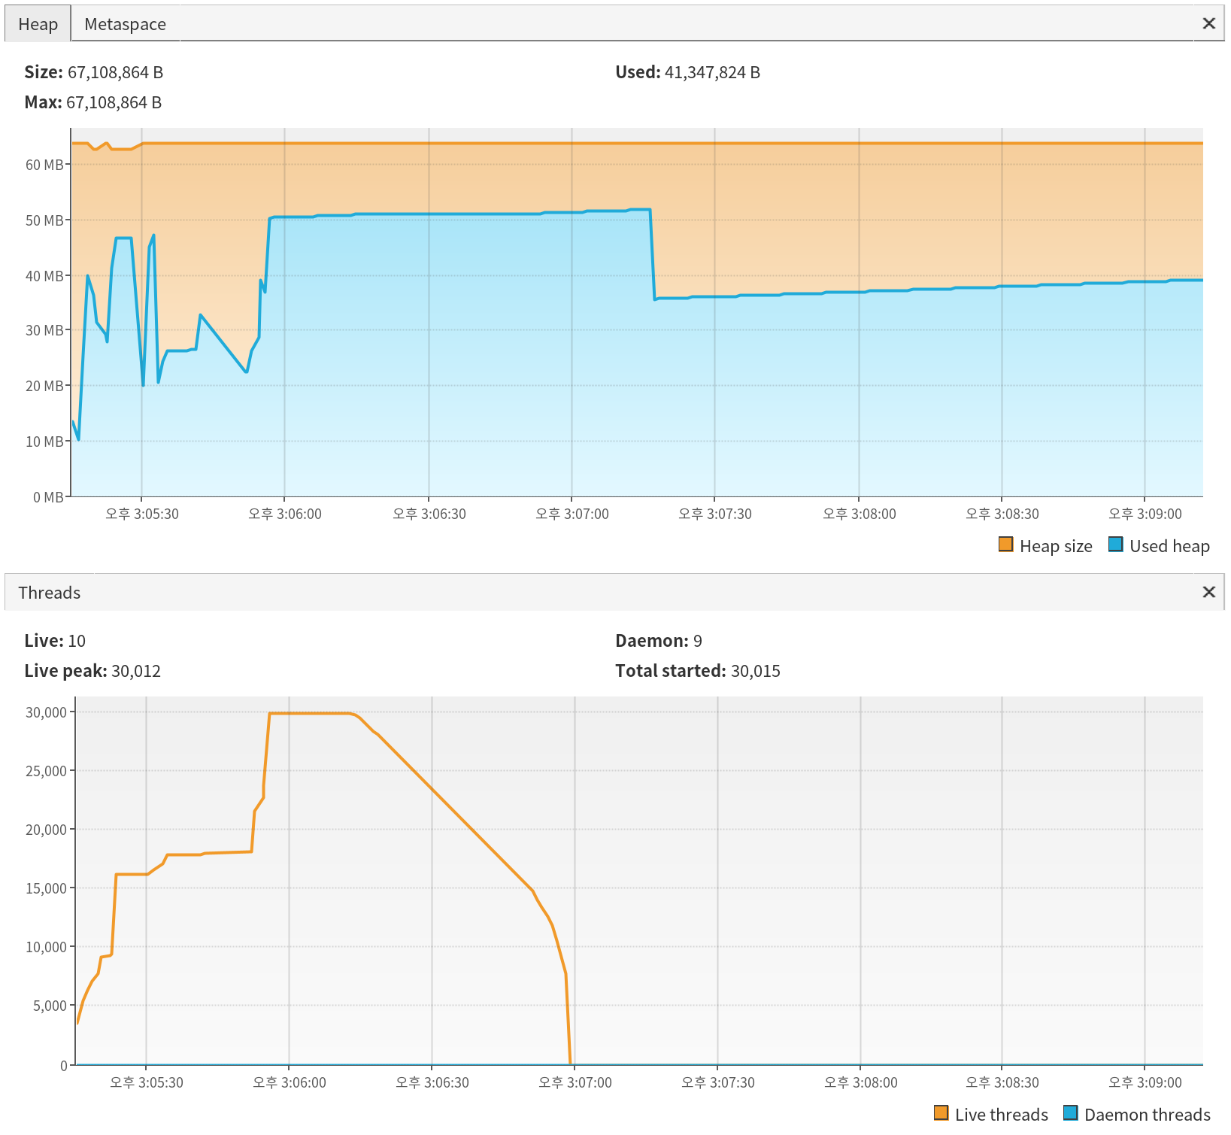
Task: Switch to the Heap tab
Action: 38,24
